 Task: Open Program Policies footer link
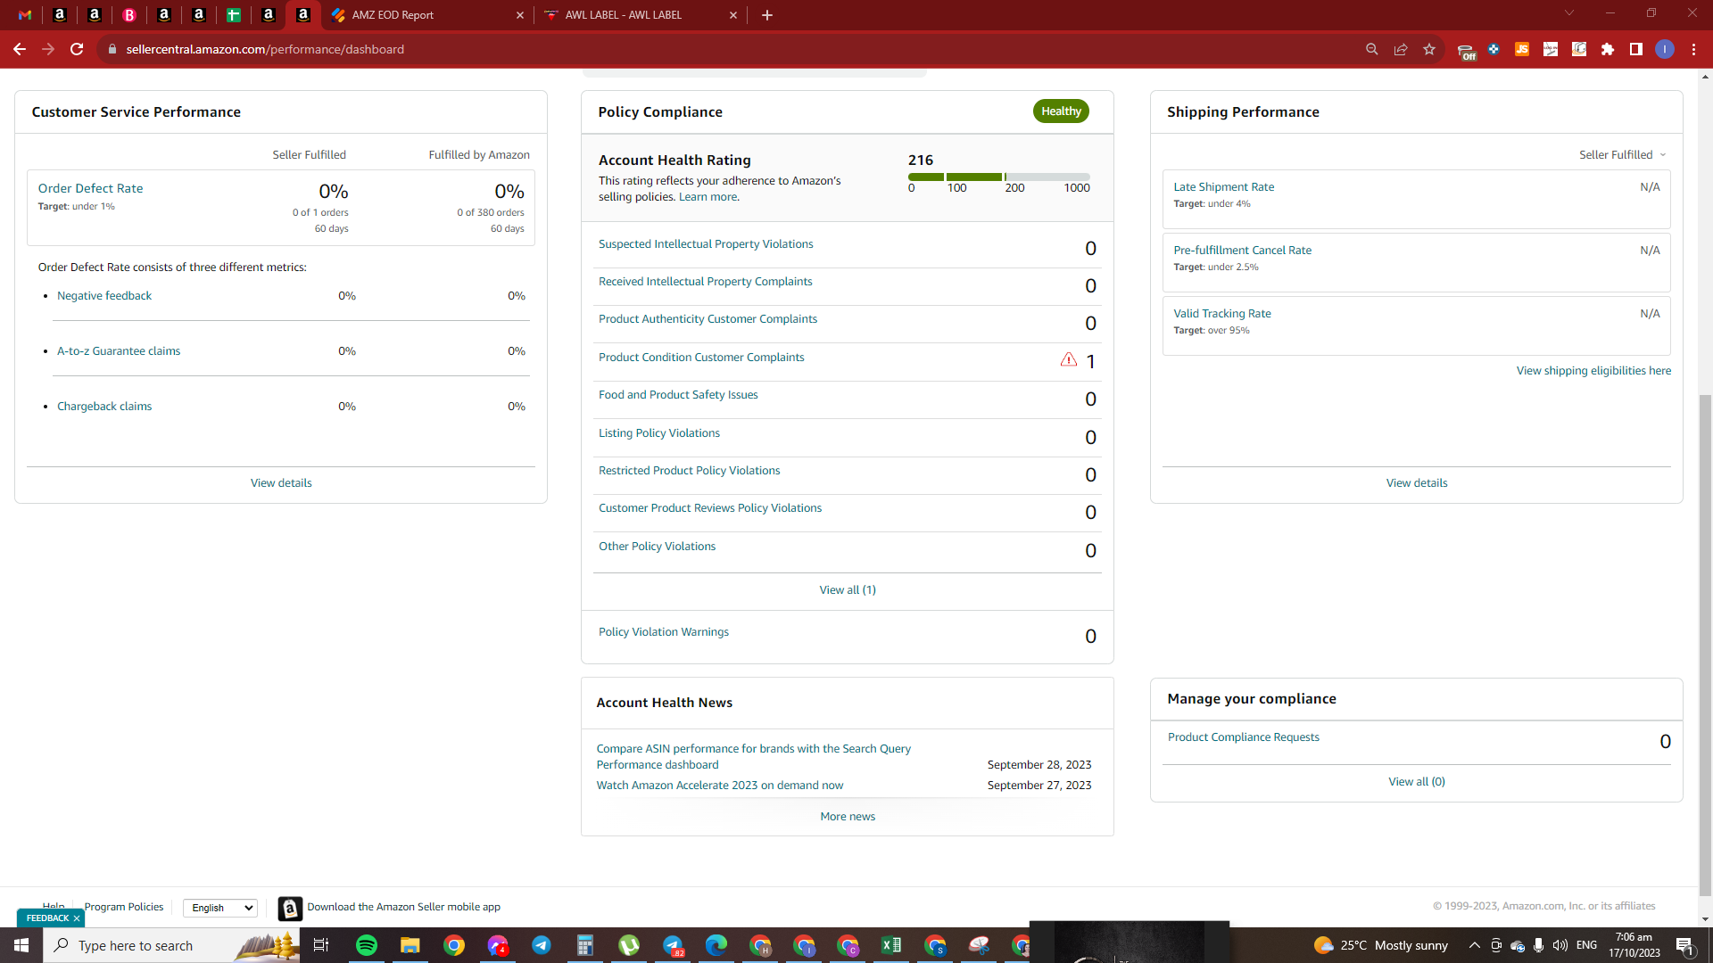click(x=124, y=907)
